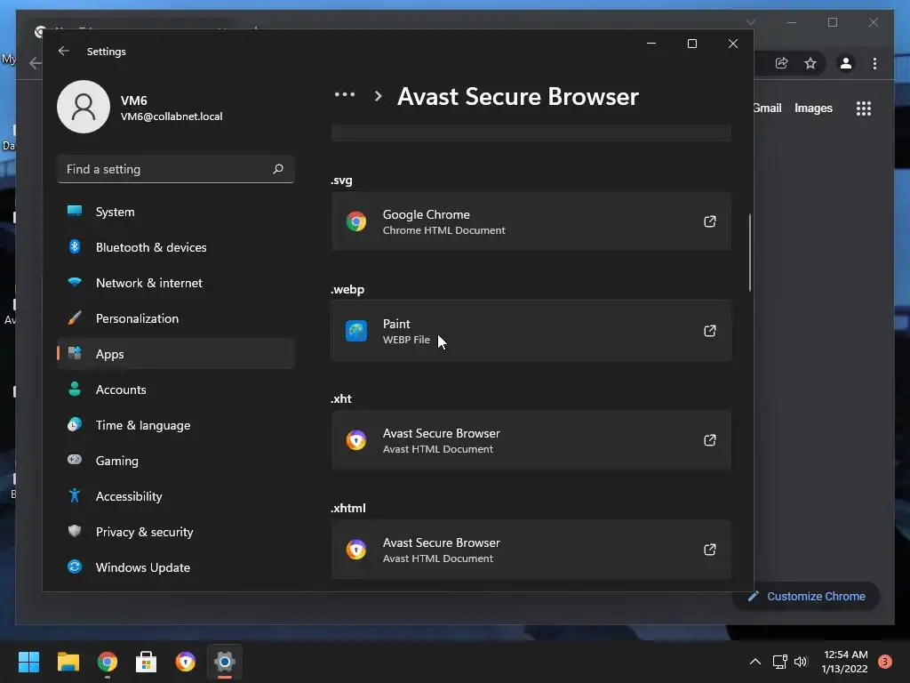The height and width of the screenshot is (683, 910).
Task: Click the Wi-Fi icon next to Network & internet
Action: [75, 282]
